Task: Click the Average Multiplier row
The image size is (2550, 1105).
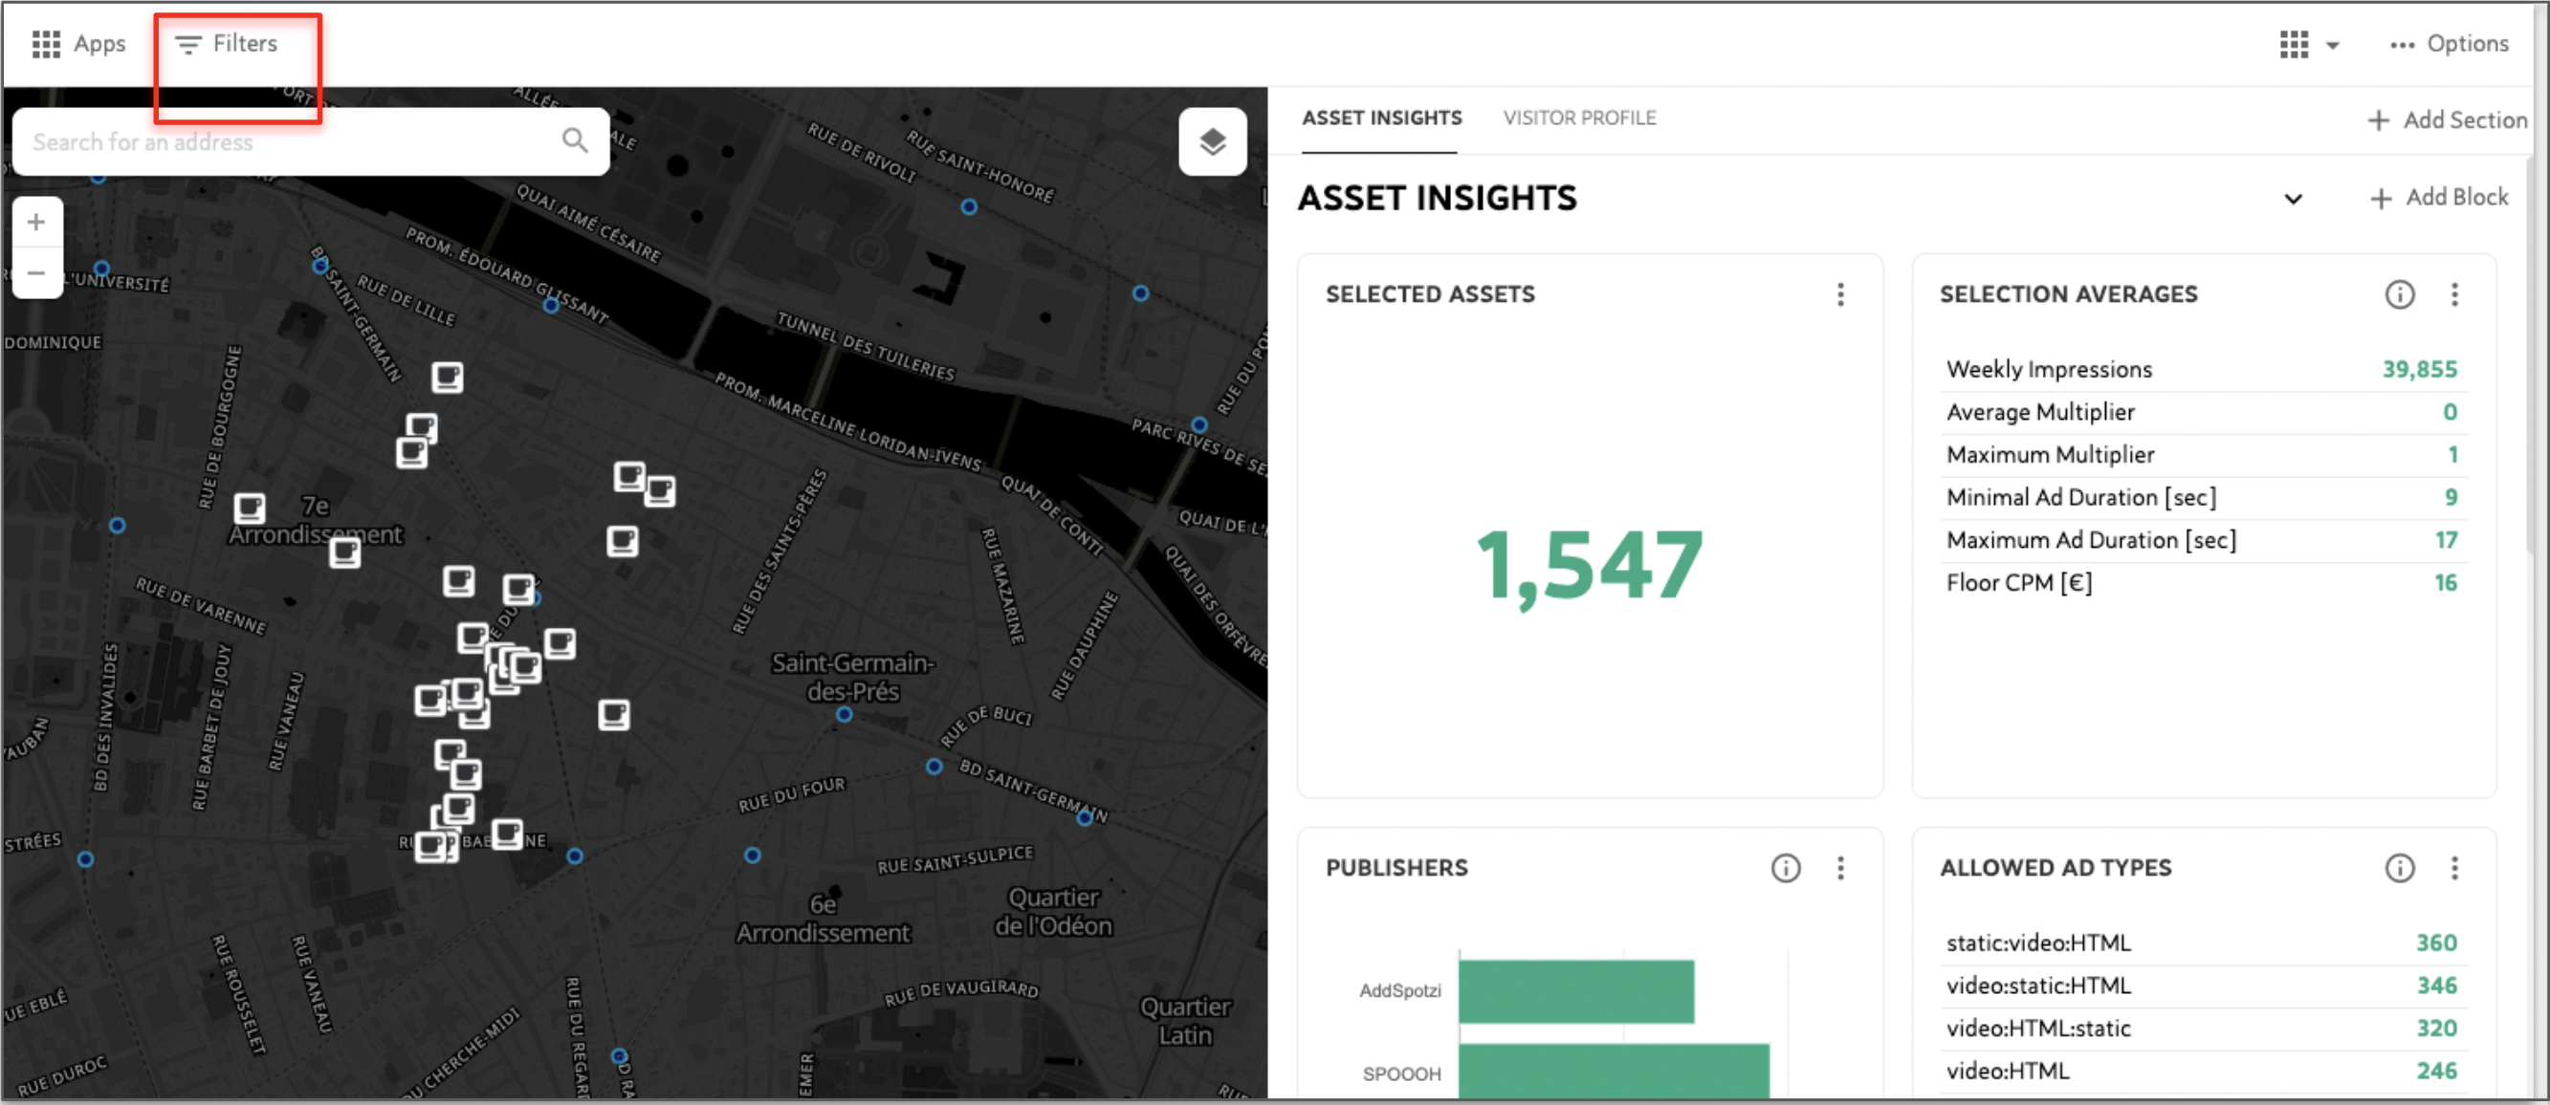Action: tap(2202, 413)
